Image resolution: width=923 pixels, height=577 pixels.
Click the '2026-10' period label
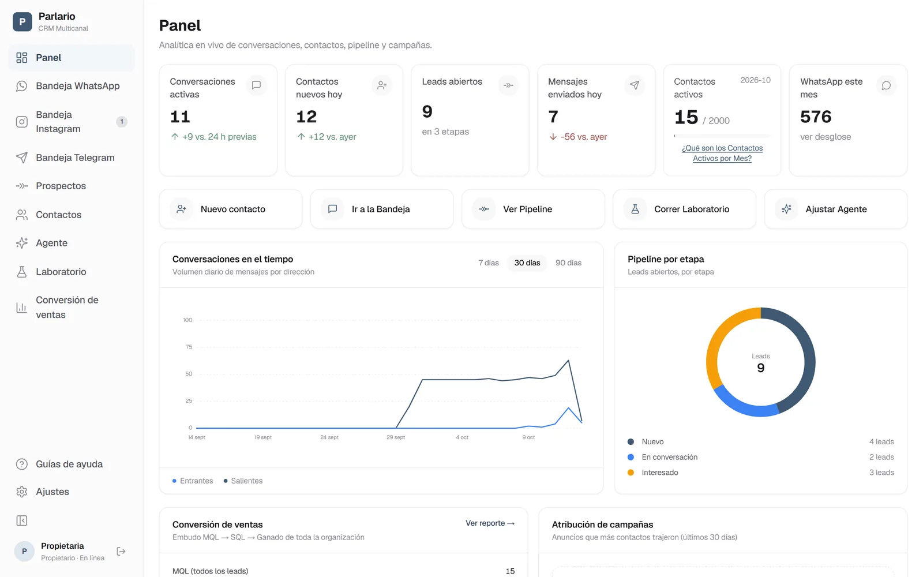click(755, 80)
